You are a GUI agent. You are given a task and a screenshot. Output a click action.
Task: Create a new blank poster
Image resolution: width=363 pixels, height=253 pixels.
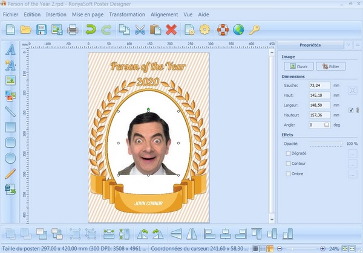coord(10,30)
